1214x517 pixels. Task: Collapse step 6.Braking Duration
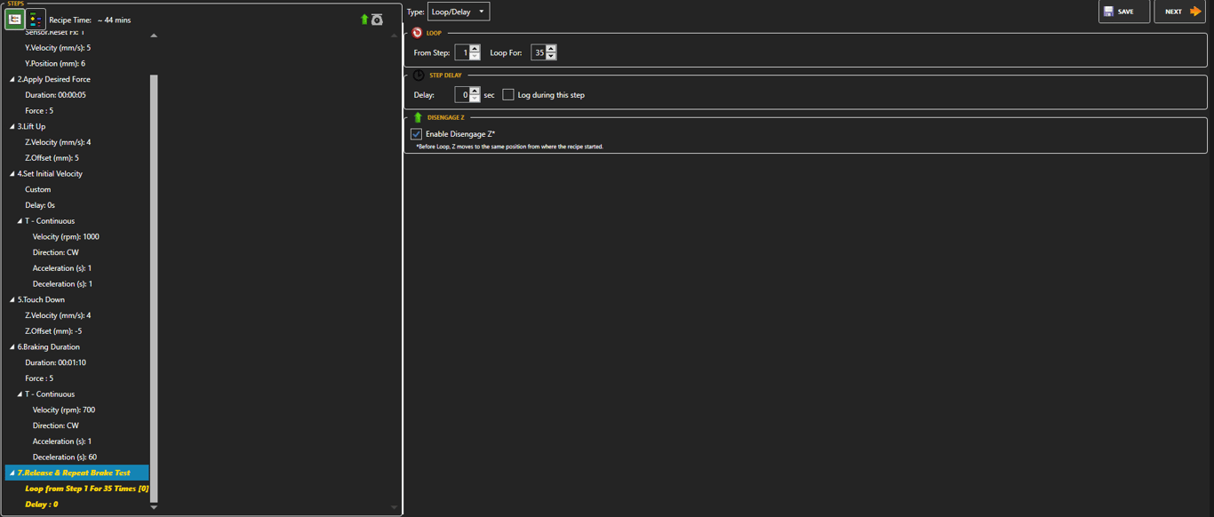tap(12, 347)
